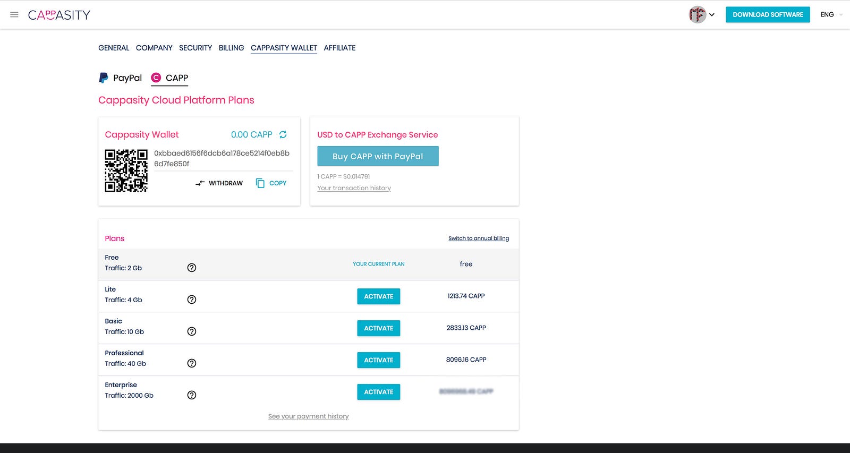Click the Withdraw arrows icon
This screenshot has height=453, width=850.
click(200, 183)
